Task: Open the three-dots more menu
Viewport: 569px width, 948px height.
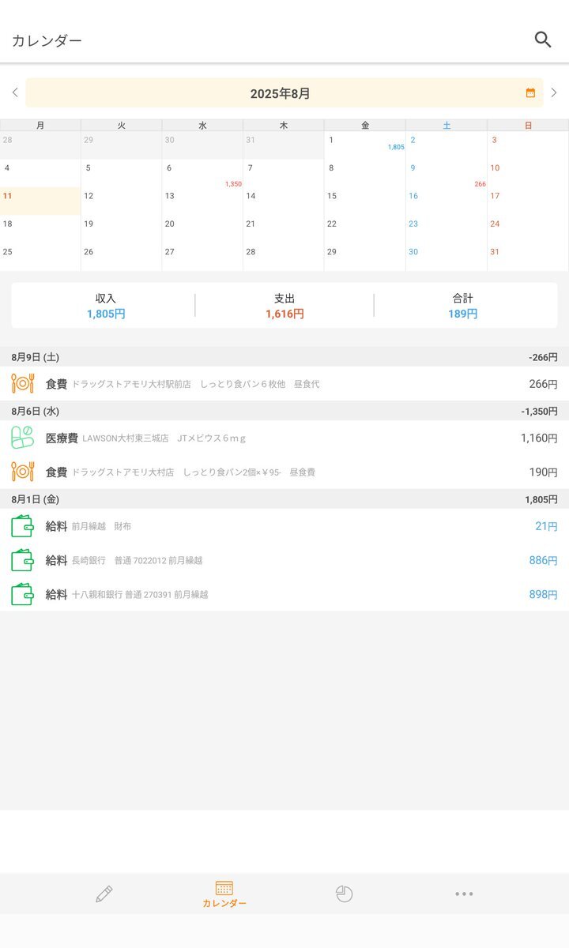Action: point(464,893)
